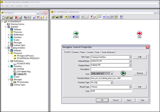
Task: Click the Open folder icon in Navigator toolbar
Action: pyautogui.click(x=7, y=17)
